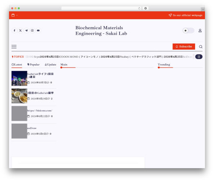Click the calendar icon in red bar
Screen dimensions: 214x181
tap(13, 15)
